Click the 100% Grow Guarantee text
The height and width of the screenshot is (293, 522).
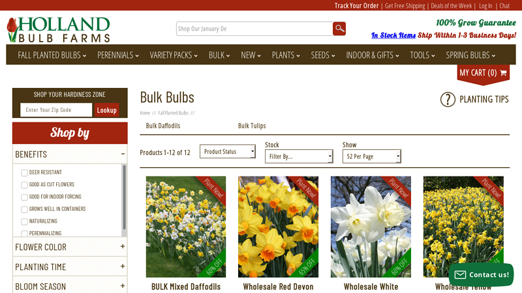click(x=476, y=23)
